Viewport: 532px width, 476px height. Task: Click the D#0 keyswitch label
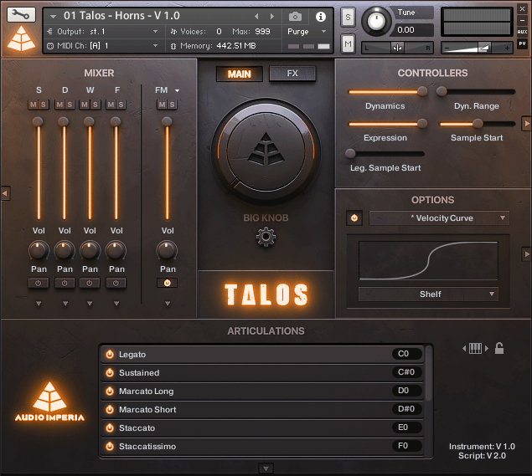[407, 409]
